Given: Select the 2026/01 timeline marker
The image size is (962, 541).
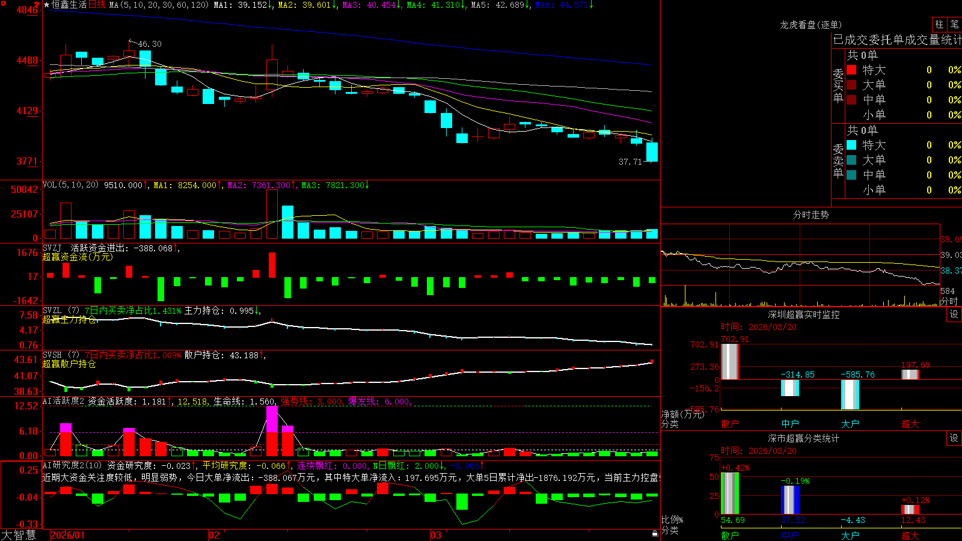Looking at the screenshot, I should click(x=68, y=535).
